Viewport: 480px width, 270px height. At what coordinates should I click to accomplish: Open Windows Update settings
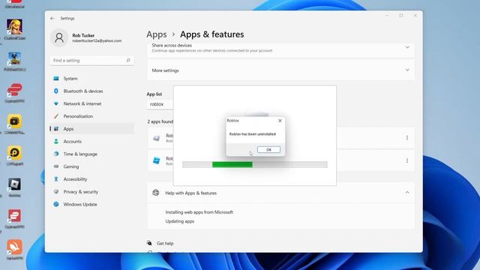point(91,204)
